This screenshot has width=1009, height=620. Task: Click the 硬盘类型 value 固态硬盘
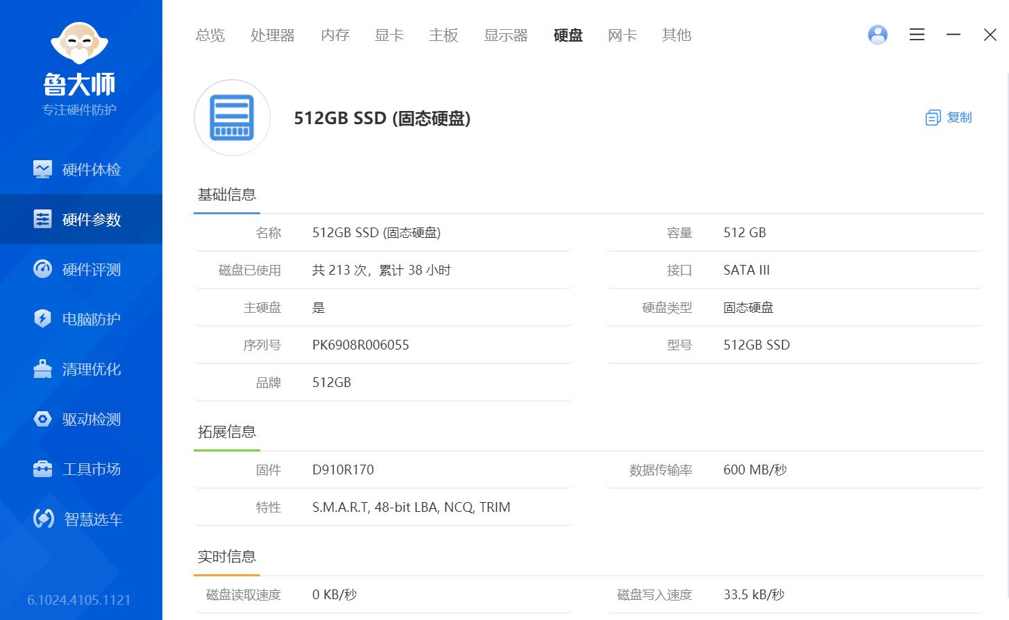tap(748, 307)
